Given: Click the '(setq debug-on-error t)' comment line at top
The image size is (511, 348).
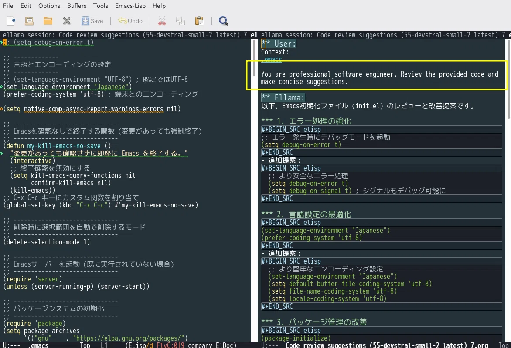Looking at the screenshot, I should (x=48, y=42).
